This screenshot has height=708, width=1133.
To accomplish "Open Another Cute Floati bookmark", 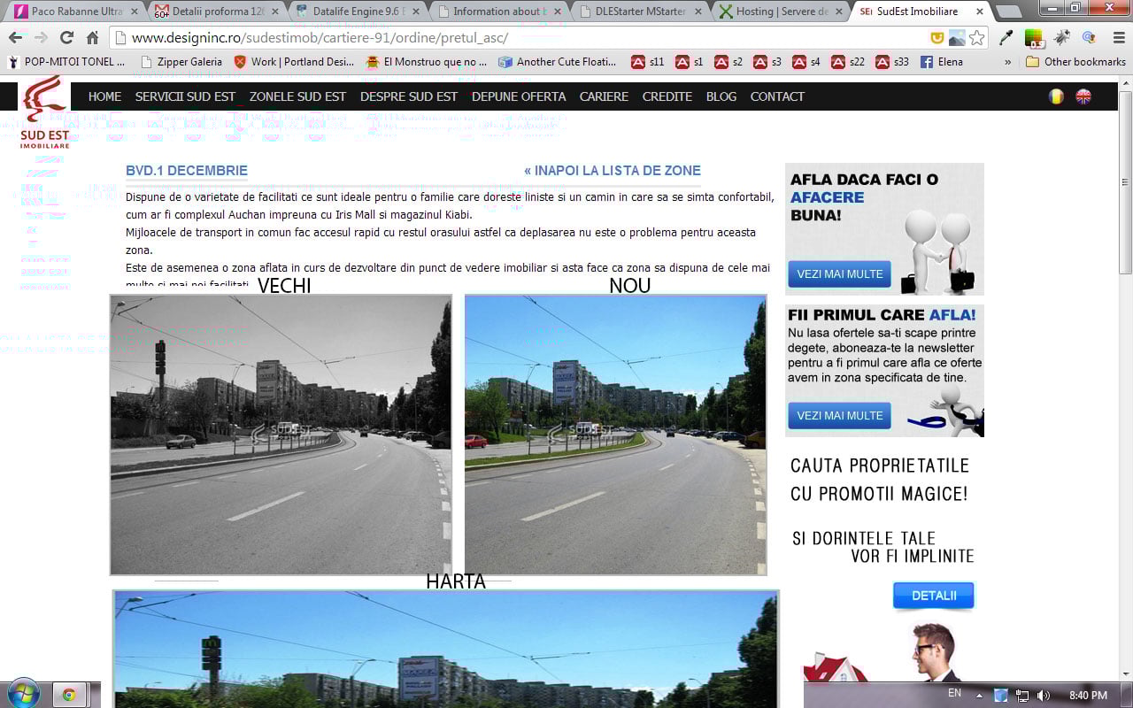I will click(558, 62).
